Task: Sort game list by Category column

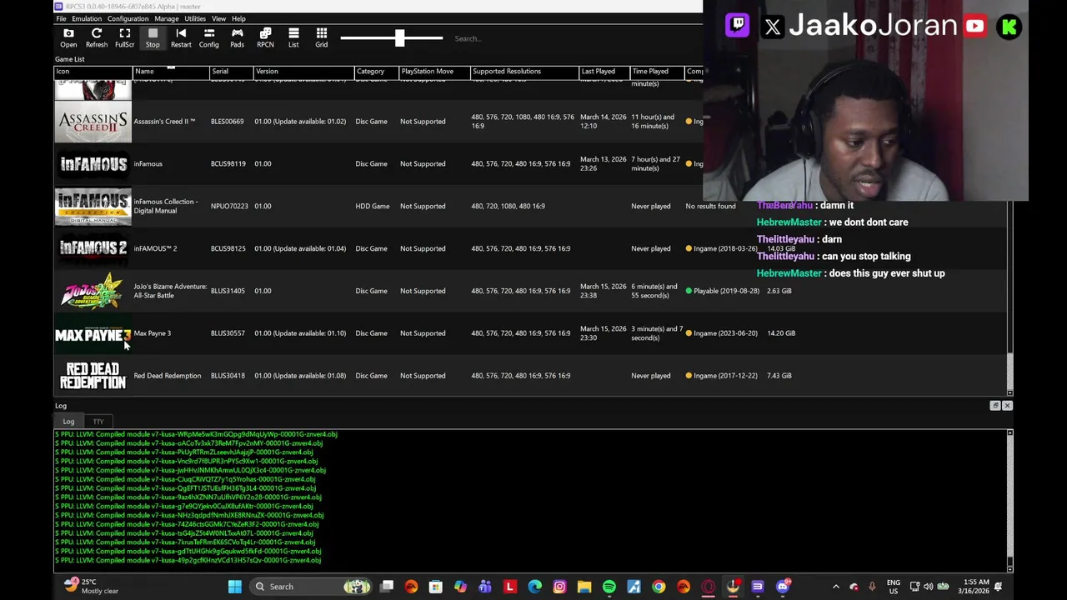Action: (x=376, y=72)
